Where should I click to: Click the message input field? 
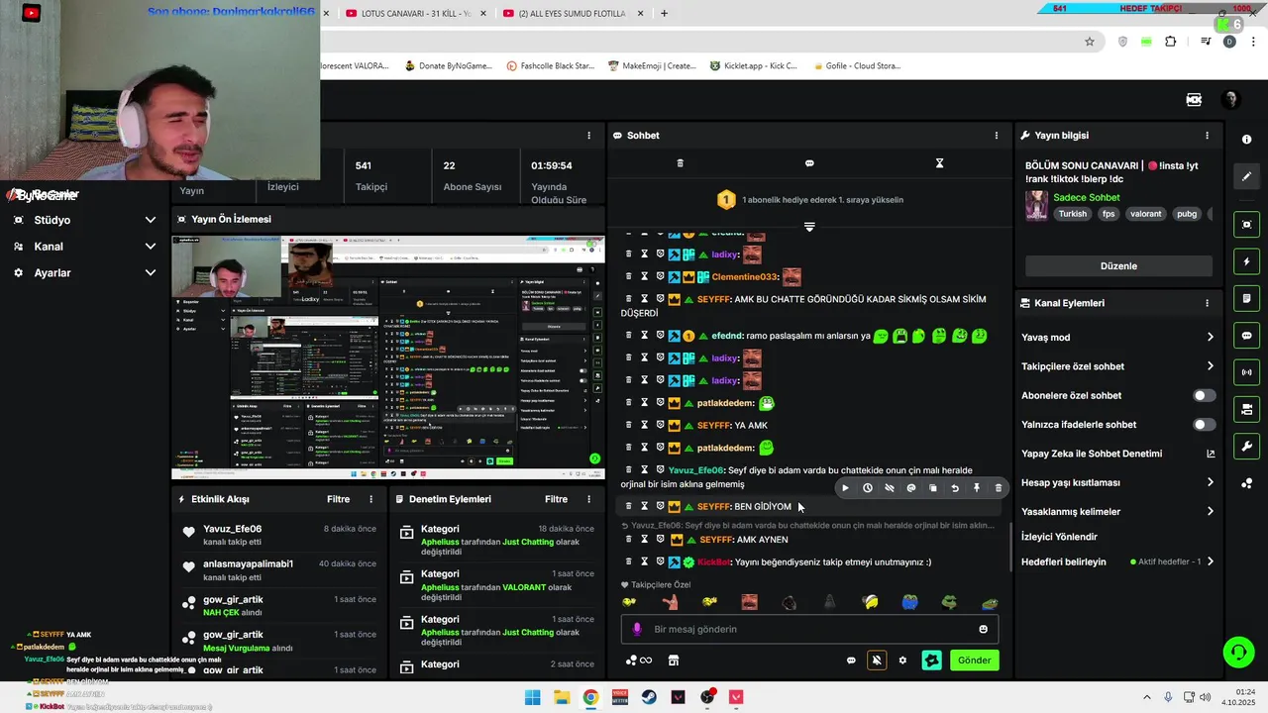point(809,629)
